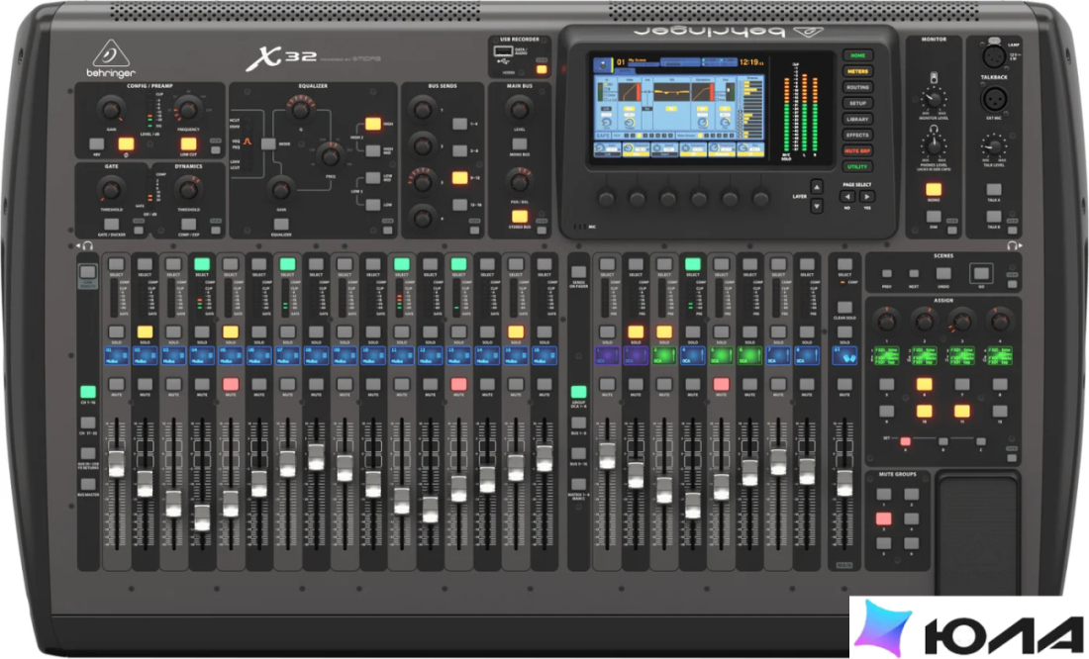Select the HIGH MID EQ band

(373, 150)
